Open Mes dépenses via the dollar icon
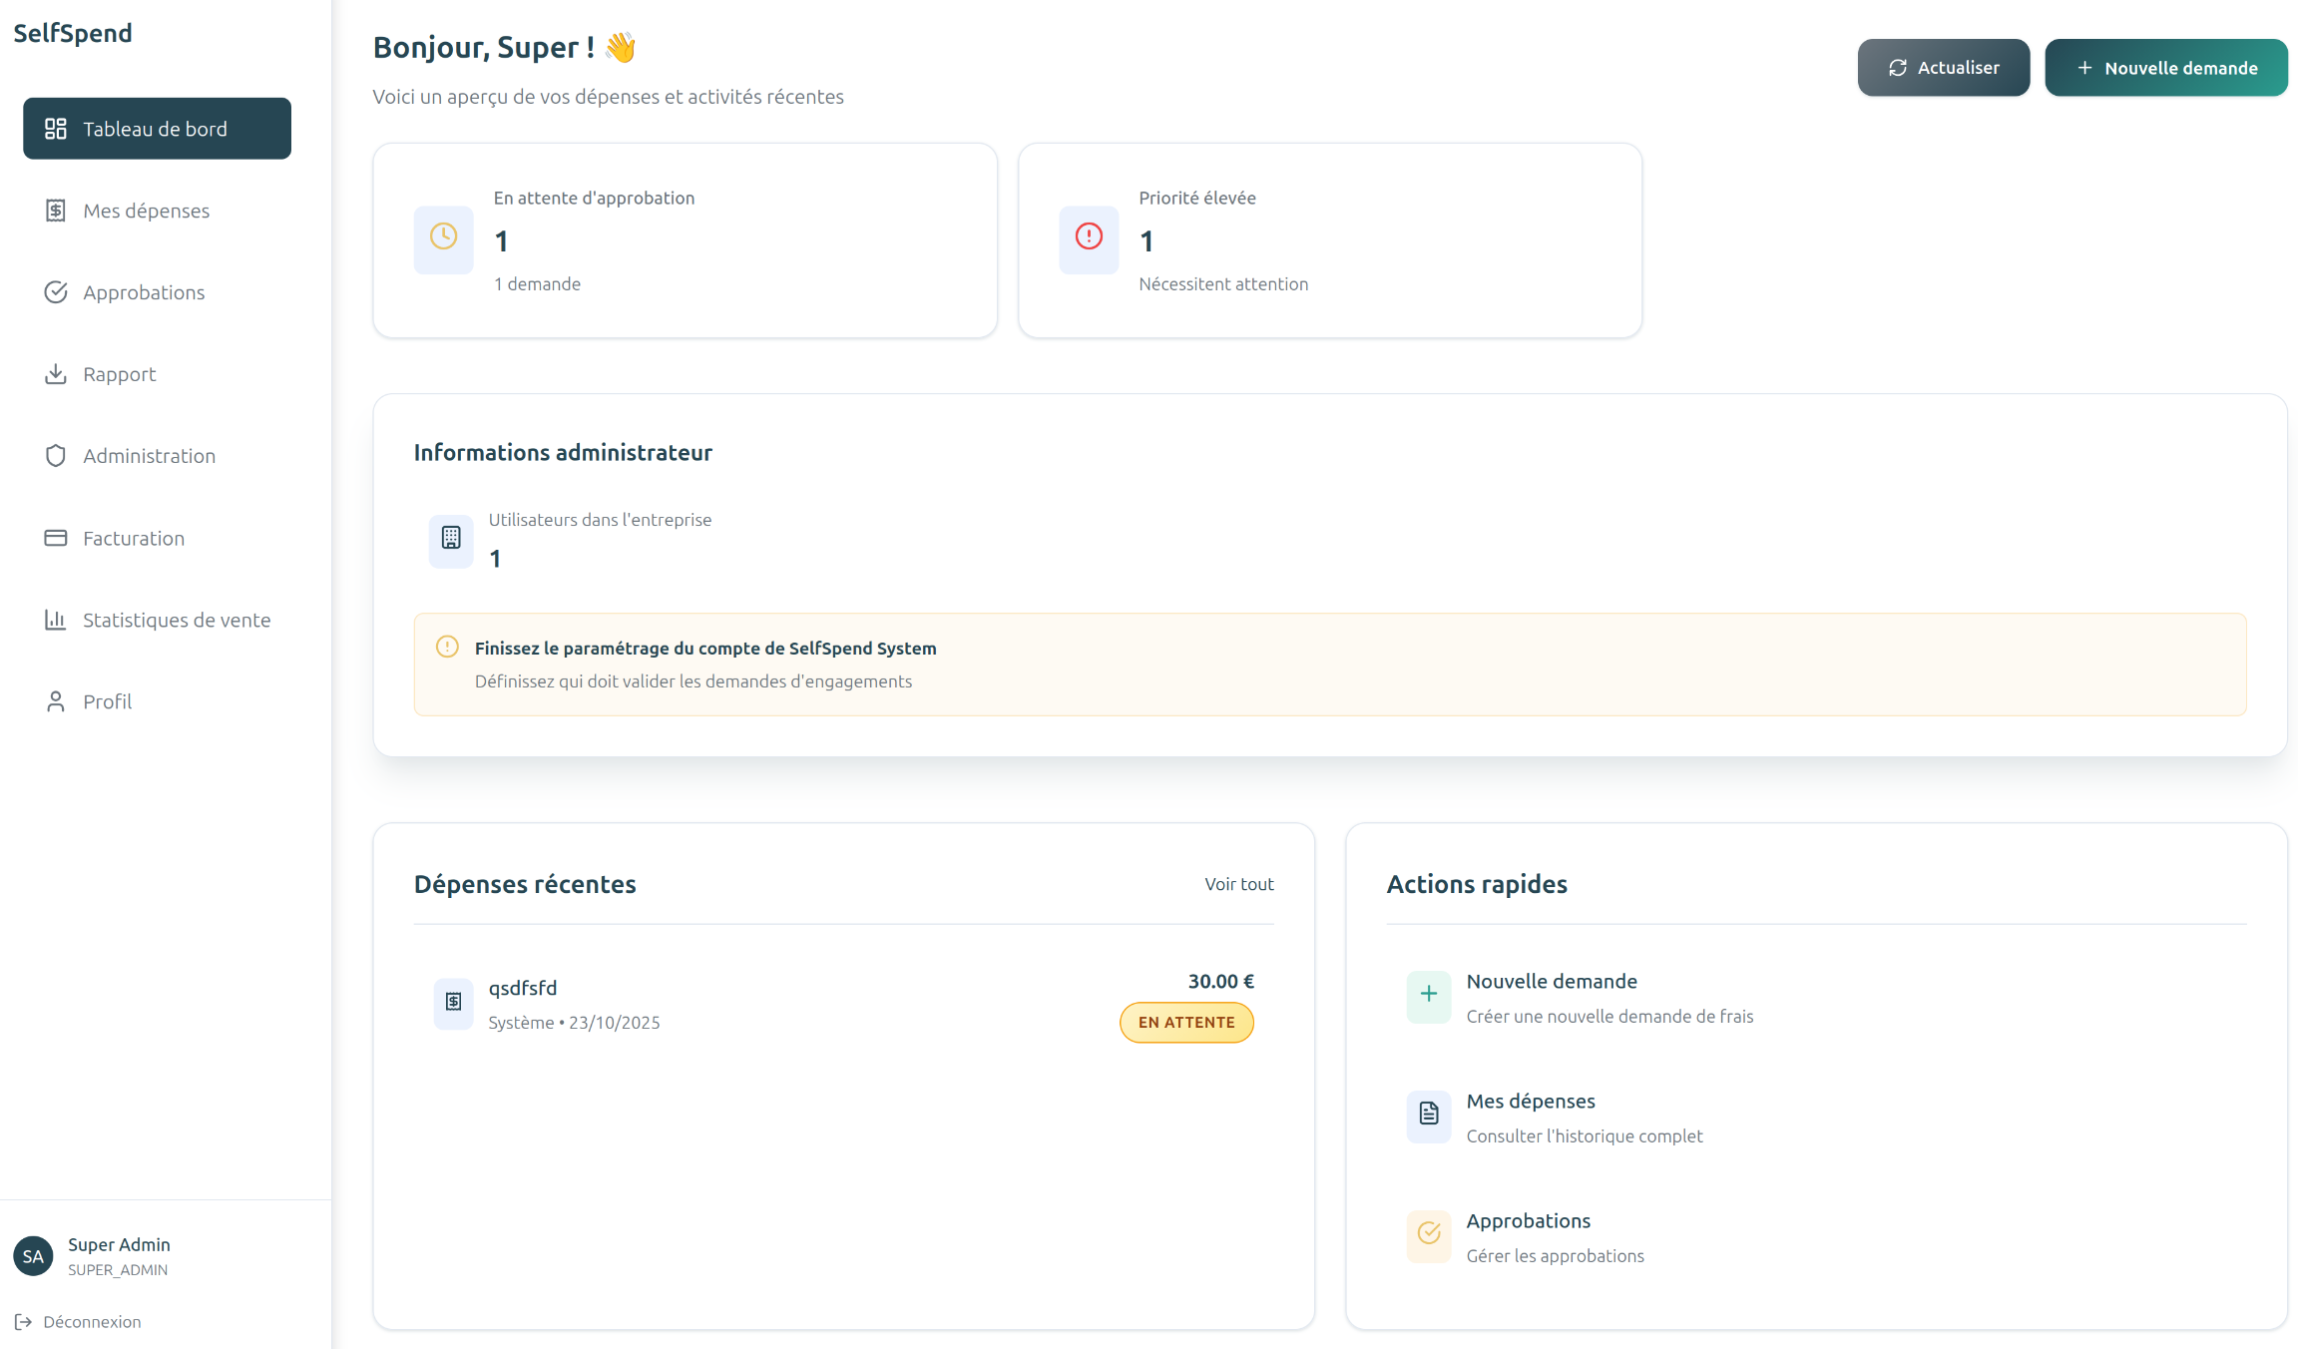The height and width of the screenshot is (1349, 2298). [57, 210]
